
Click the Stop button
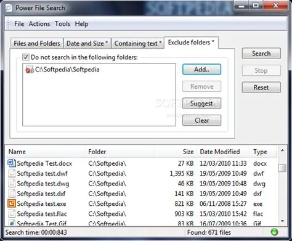261,70
